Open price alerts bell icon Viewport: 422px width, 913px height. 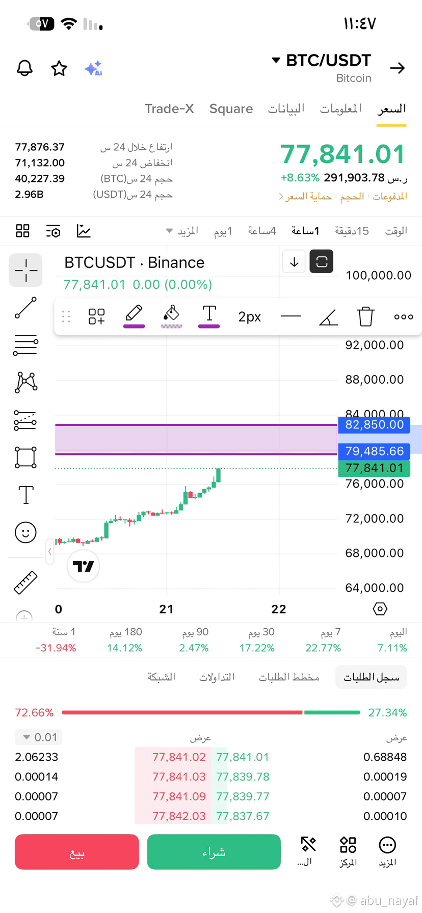24,68
